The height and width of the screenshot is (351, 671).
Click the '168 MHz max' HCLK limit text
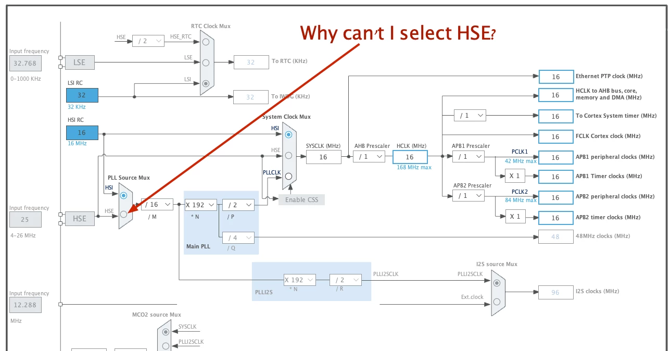pos(414,167)
